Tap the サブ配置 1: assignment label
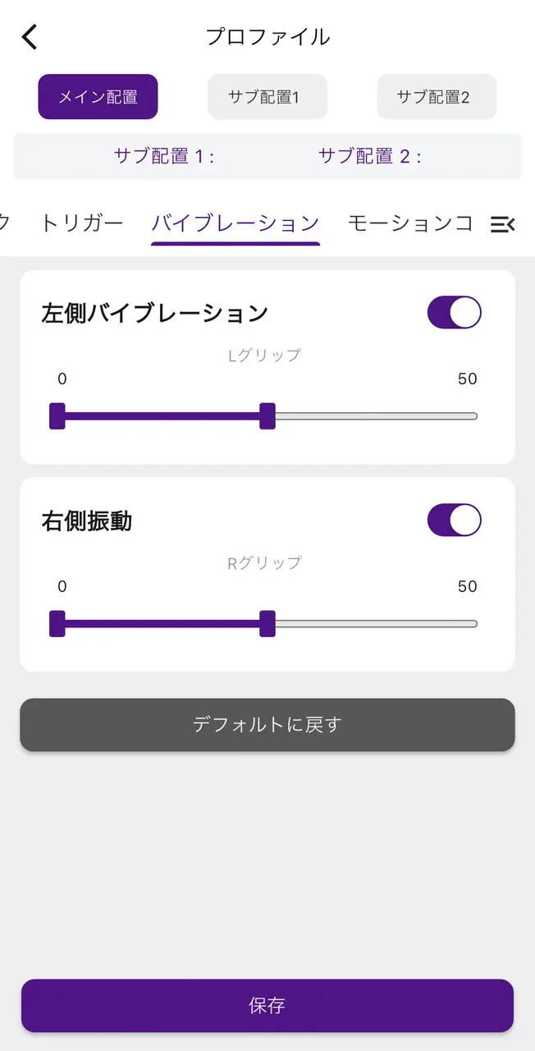535x1051 pixels. pyautogui.click(x=164, y=156)
